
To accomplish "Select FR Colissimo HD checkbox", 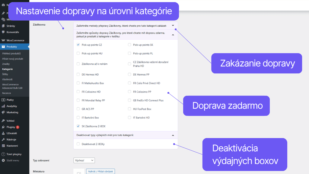I will click(x=78, y=92).
